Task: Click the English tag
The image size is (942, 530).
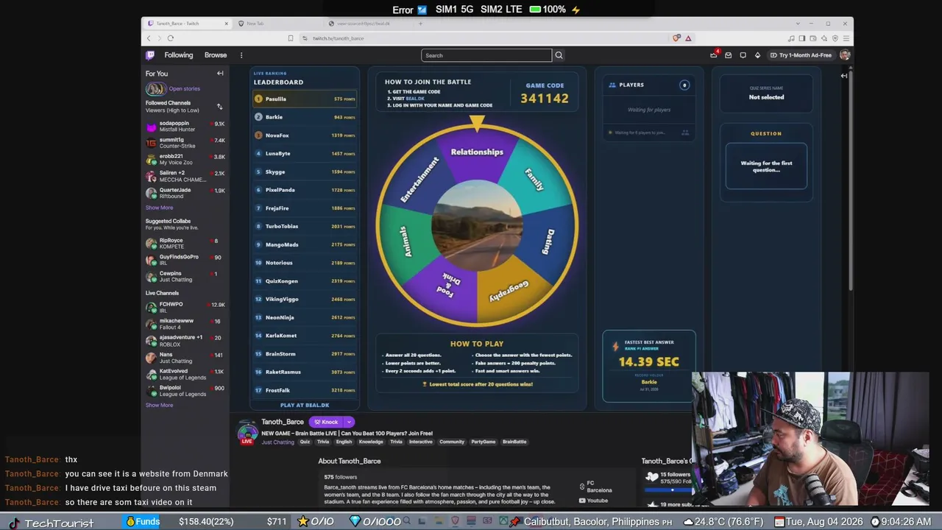Action: coord(344,442)
